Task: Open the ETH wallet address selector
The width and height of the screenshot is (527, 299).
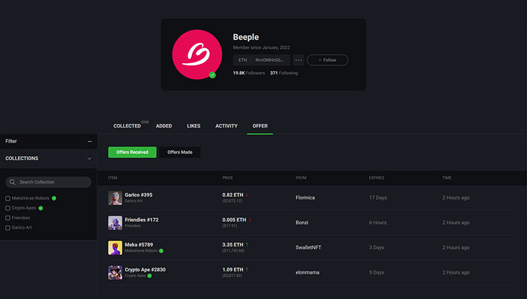Action: coord(262,60)
